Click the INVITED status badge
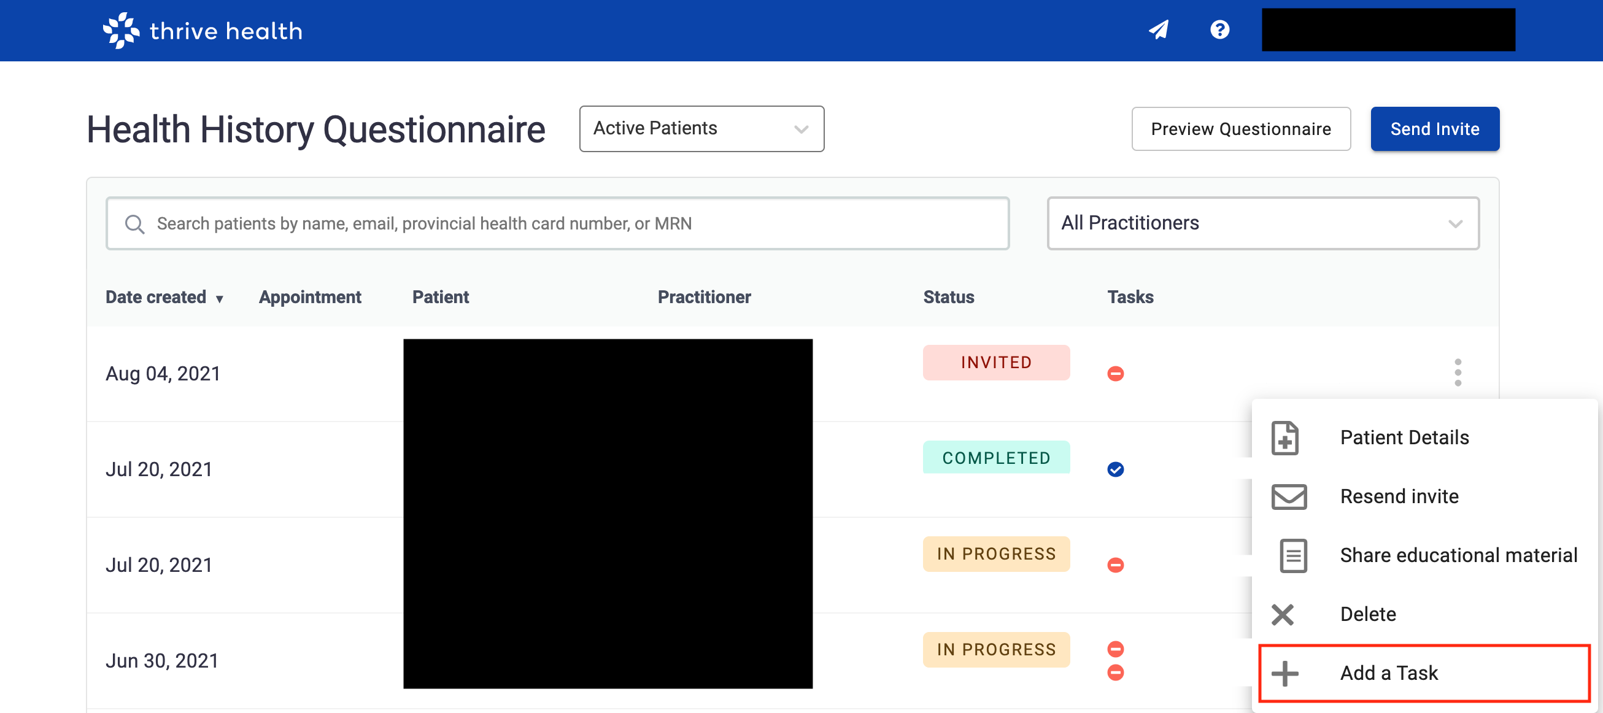Screen dimensions: 1603x713 coord(996,363)
